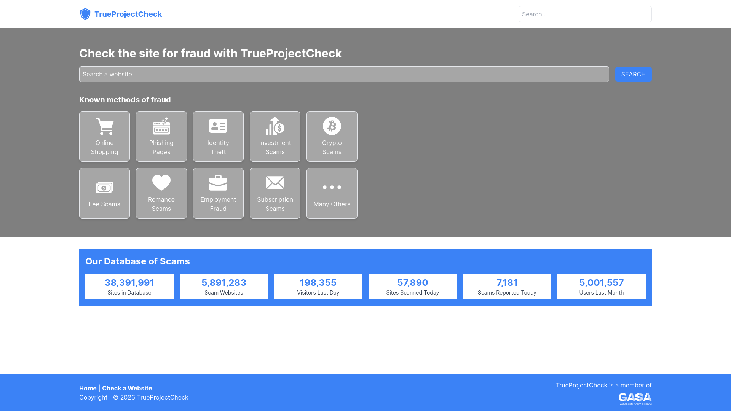Select the Many Others ellipsis icon

[332, 187]
